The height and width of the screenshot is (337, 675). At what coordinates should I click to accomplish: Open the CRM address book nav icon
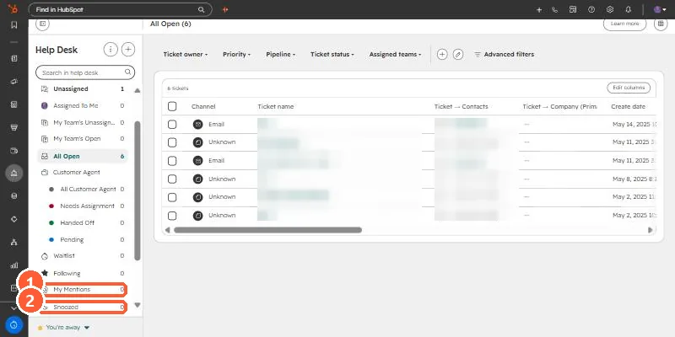tap(13, 58)
